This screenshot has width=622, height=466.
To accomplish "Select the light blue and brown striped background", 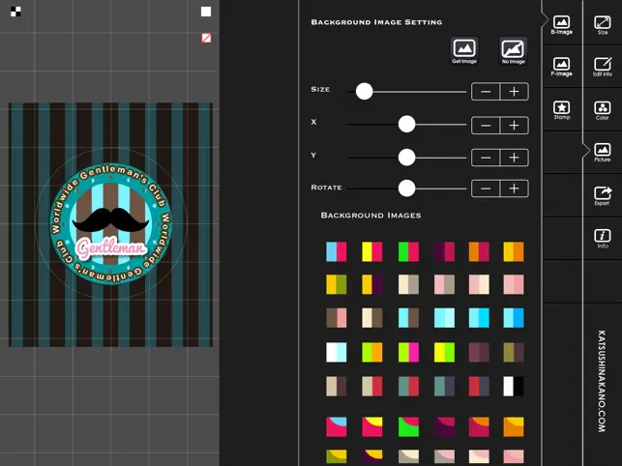I will click(x=408, y=318).
